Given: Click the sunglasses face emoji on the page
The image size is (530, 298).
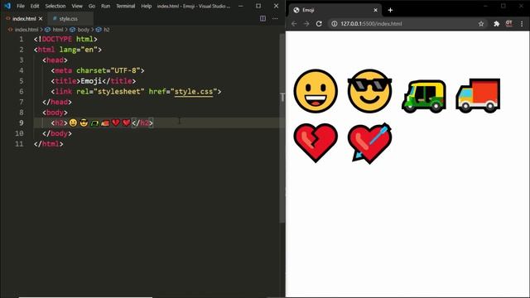Looking at the screenshot, I should (369, 91).
